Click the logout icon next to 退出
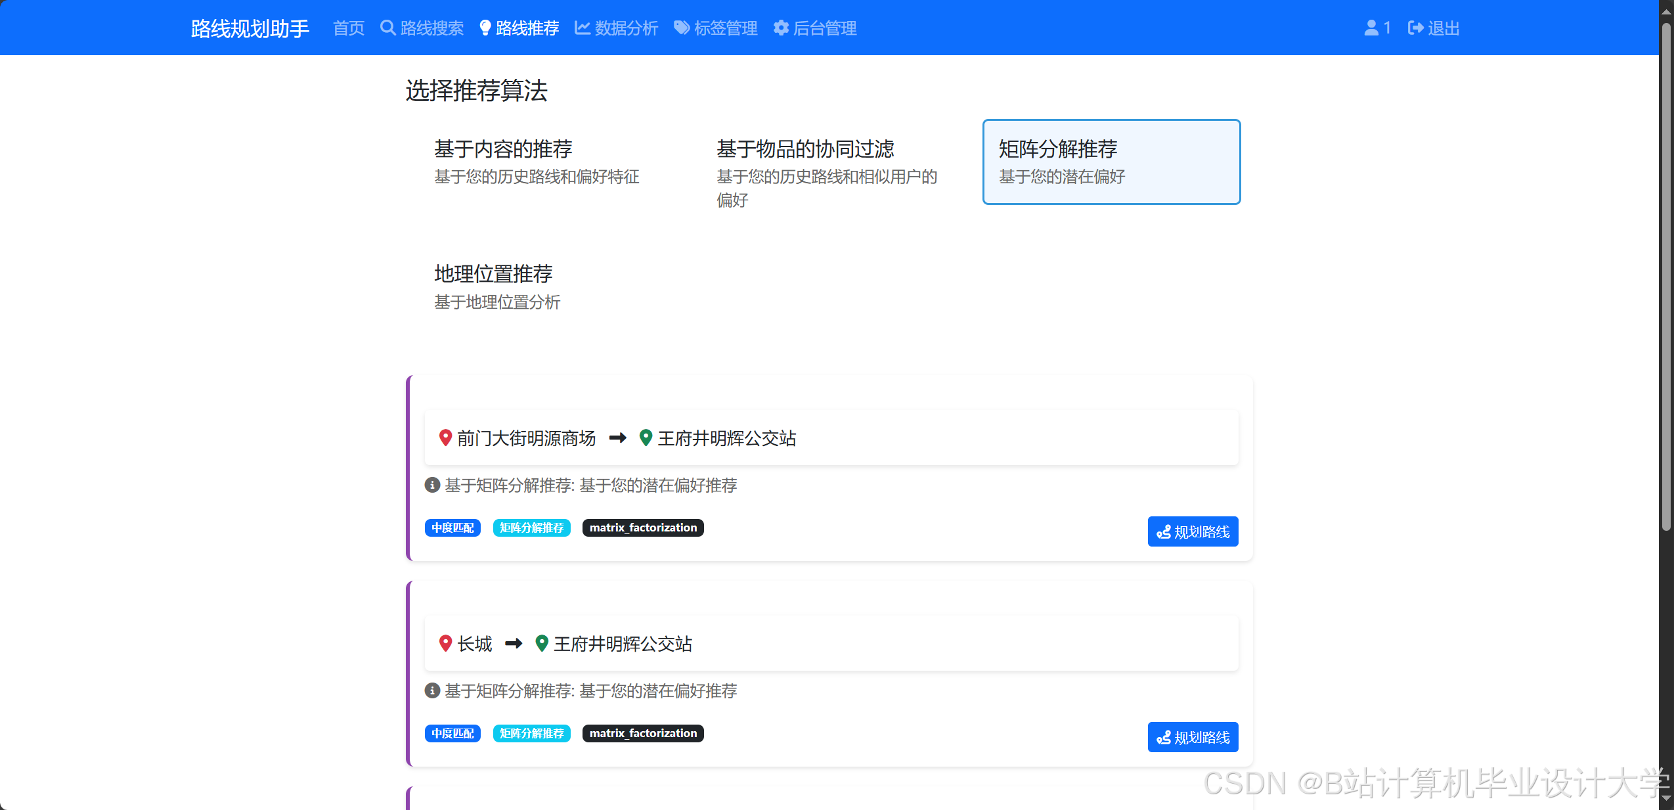This screenshot has height=810, width=1674. 1415,28
